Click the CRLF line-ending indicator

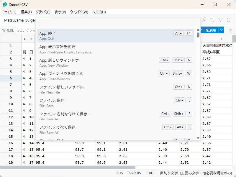tap(150, 173)
